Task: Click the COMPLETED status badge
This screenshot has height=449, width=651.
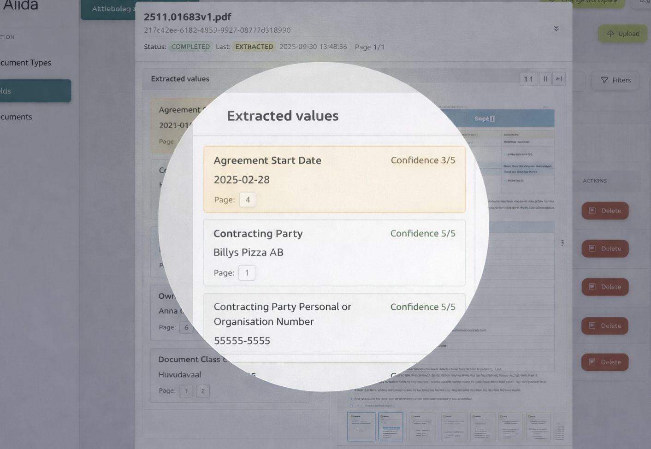Action: coord(190,47)
